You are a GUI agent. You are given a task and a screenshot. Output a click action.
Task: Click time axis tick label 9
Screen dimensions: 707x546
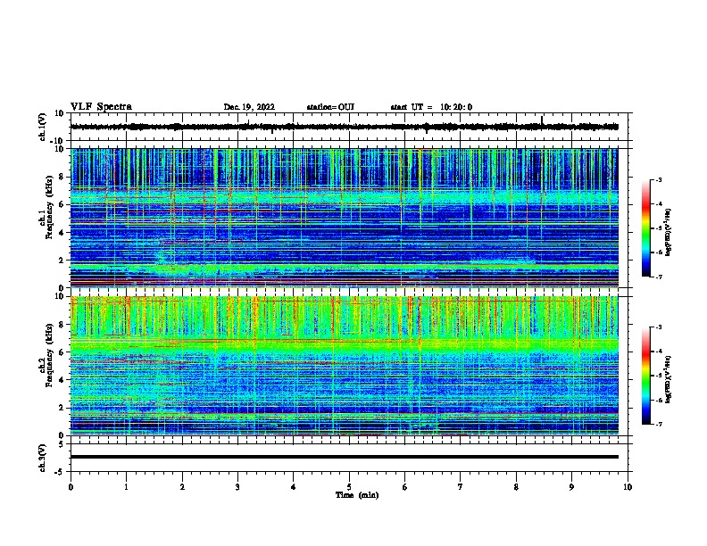point(571,487)
